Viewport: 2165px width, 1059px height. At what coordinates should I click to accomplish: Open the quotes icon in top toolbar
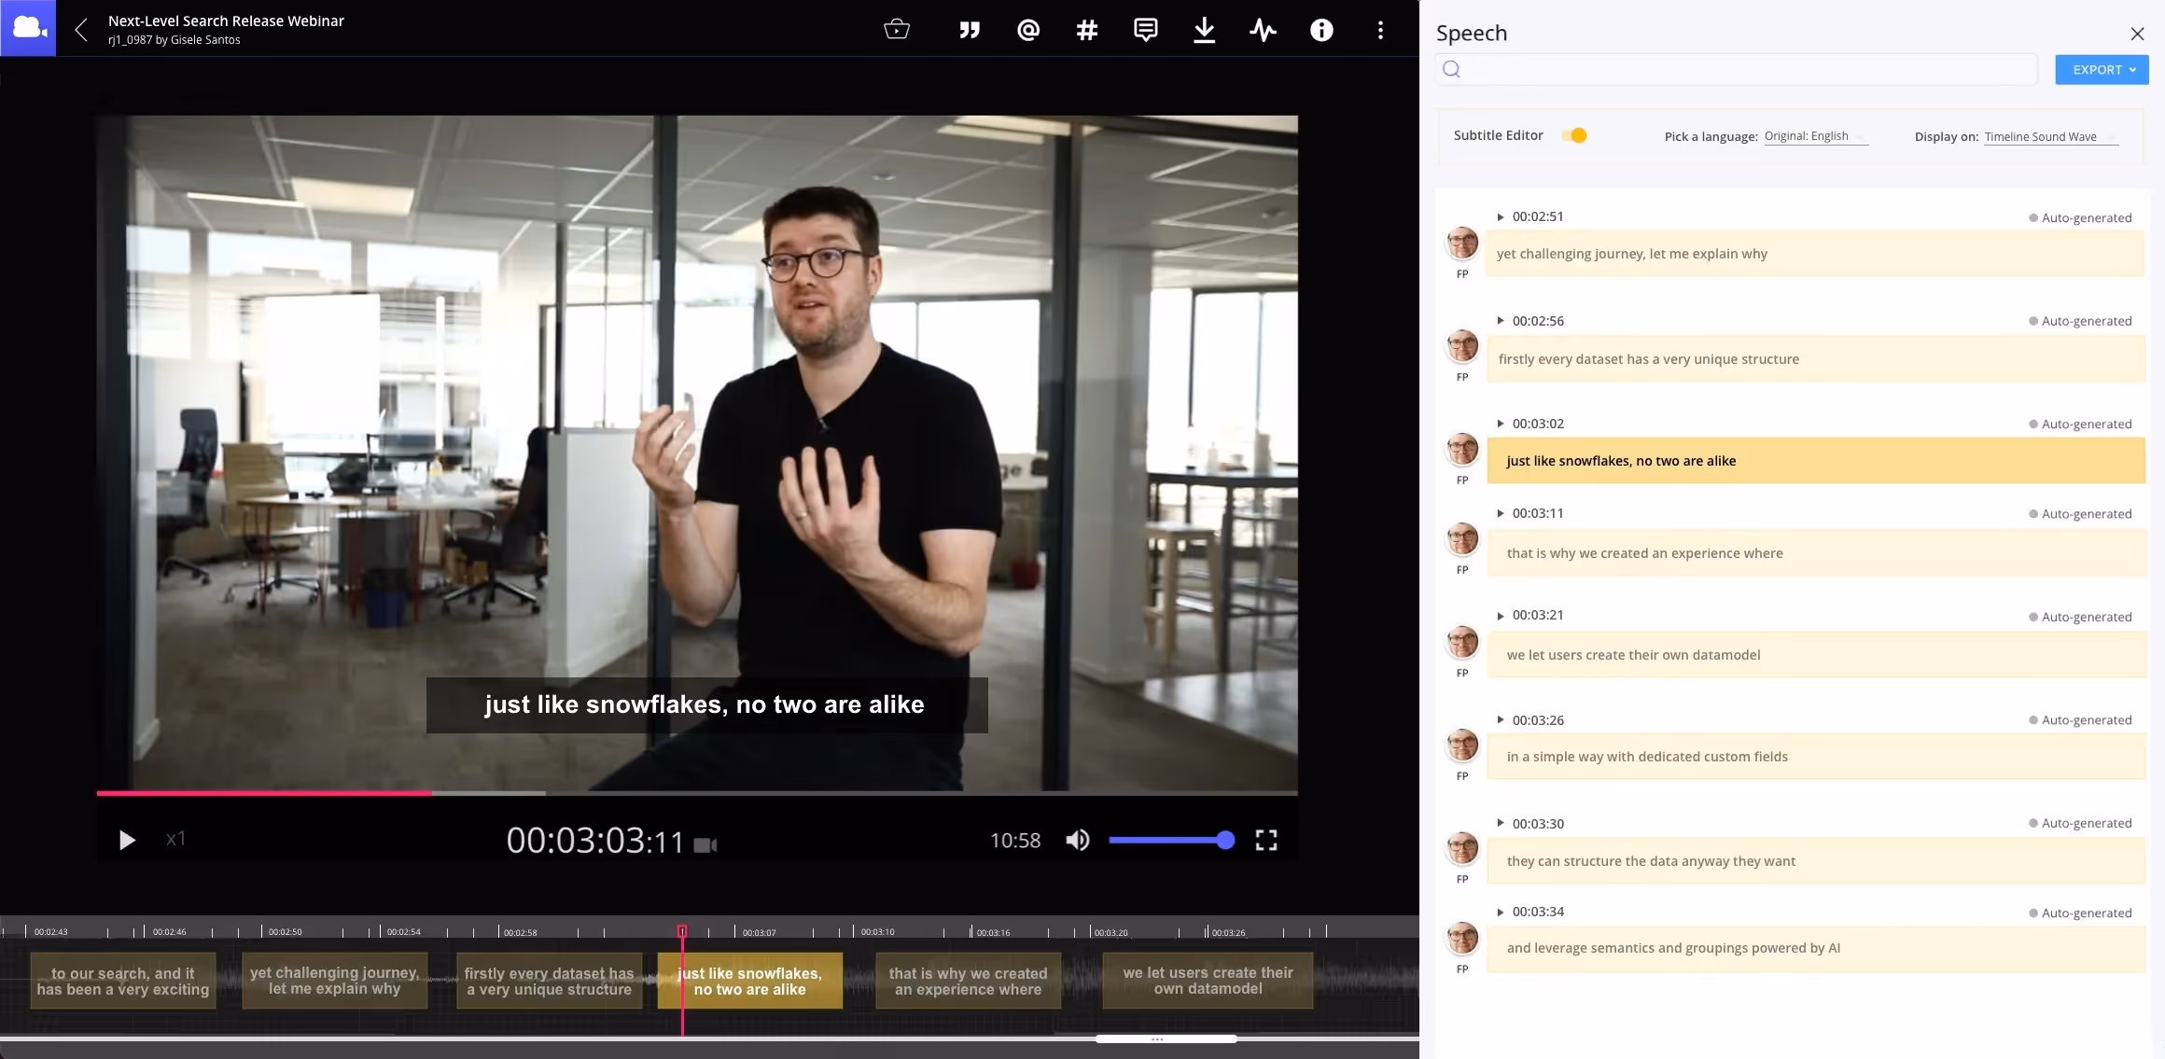[970, 30]
